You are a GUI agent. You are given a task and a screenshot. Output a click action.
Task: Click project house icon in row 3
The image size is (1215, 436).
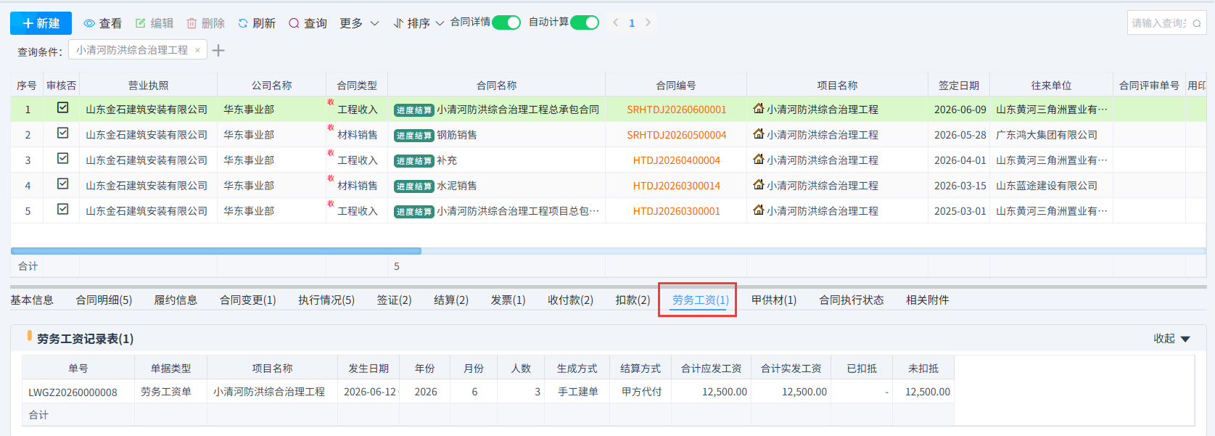[759, 159]
